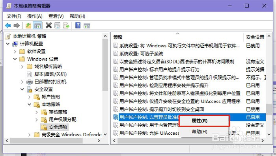Open the 文件(F) menu
The image size is (276, 156).
tap(14, 17)
